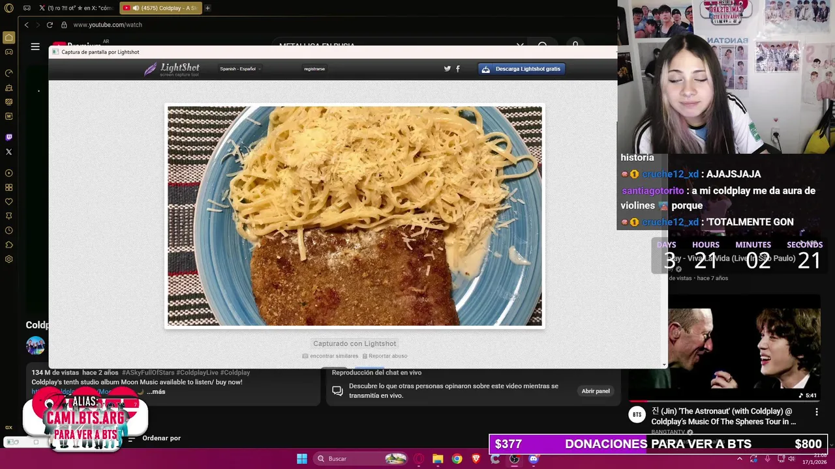The image size is (835, 469).
Task: Open File Explorer from the taskbar
Action: pos(438,459)
